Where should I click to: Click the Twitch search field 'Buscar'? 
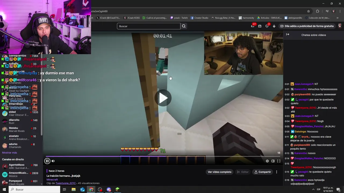pyautogui.click(x=149, y=26)
